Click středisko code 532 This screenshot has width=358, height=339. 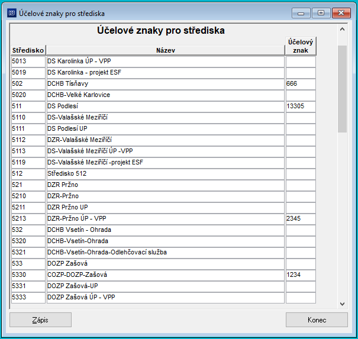pos(28,230)
